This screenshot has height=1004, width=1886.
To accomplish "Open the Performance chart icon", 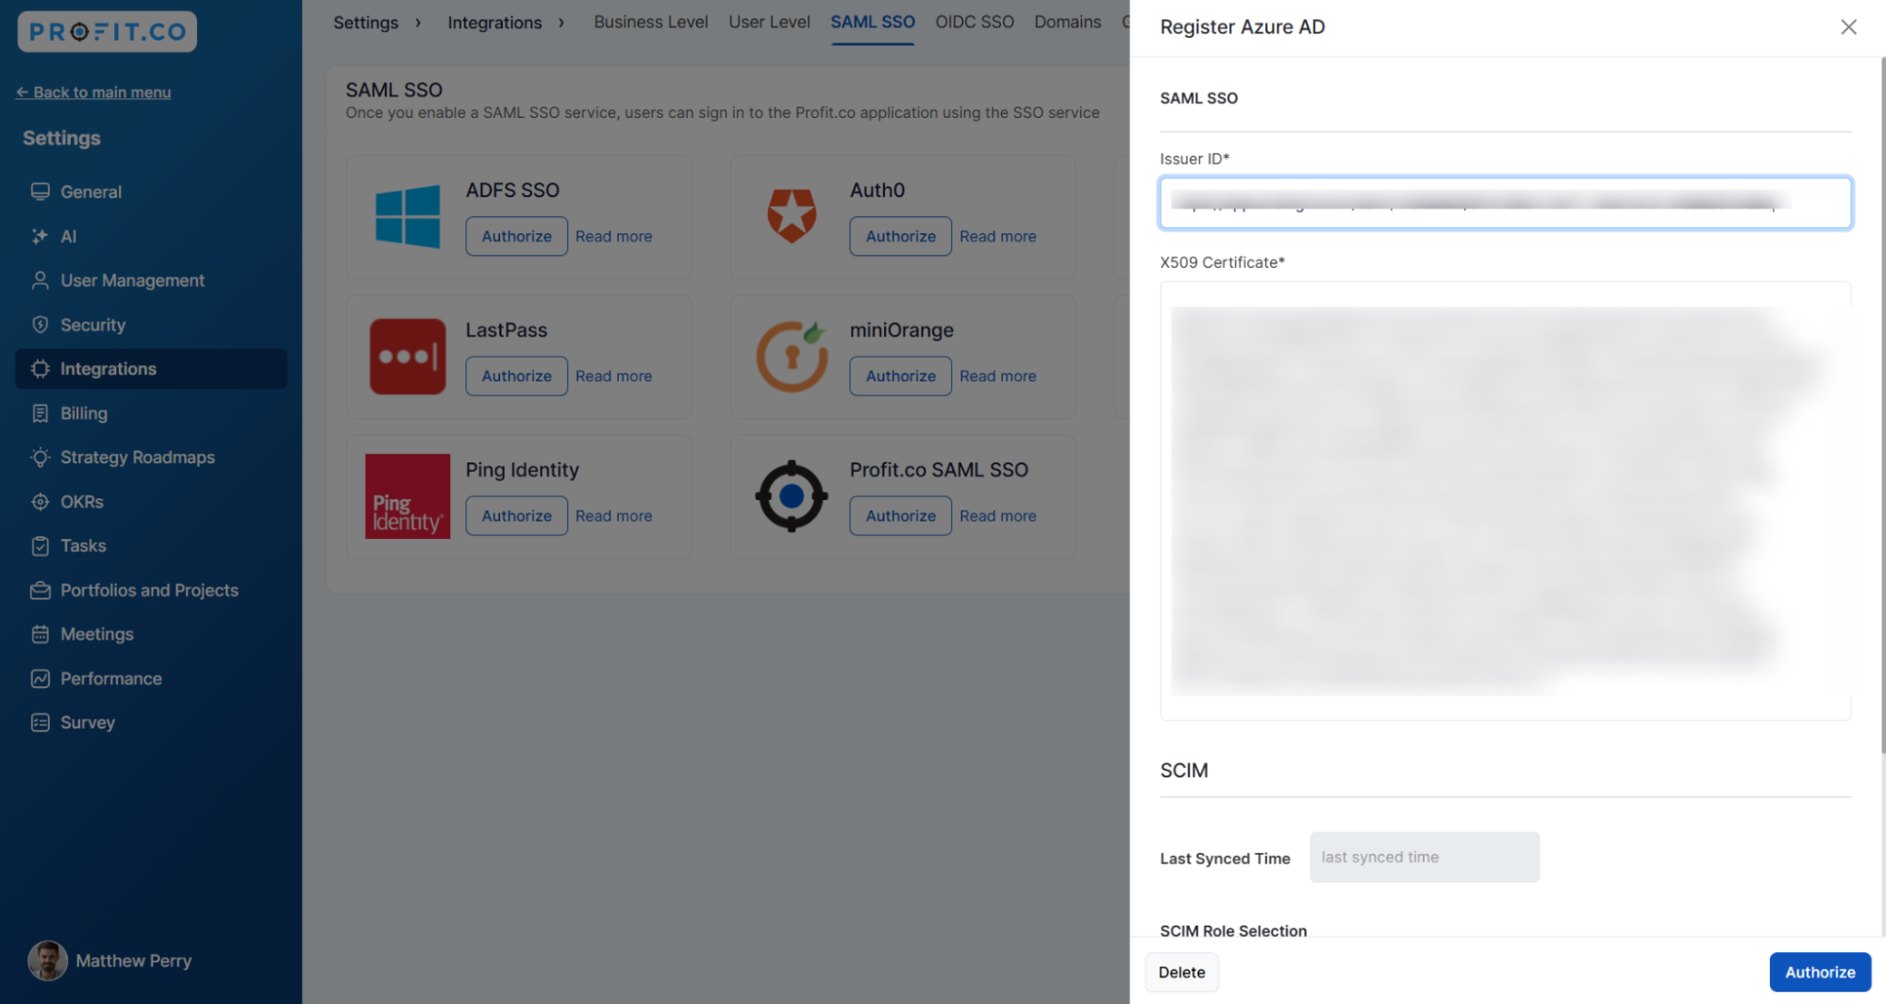I will pyautogui.click(x=40, y=678).
